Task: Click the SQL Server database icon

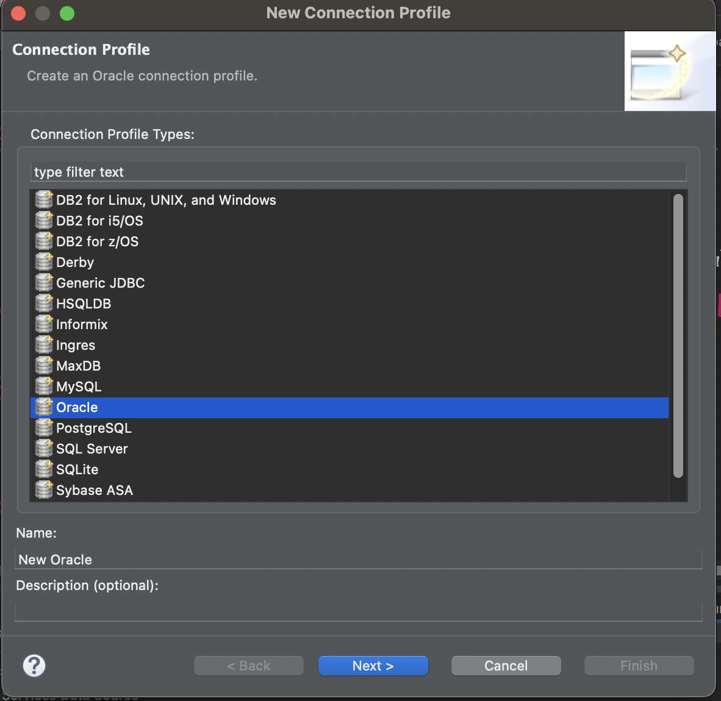Action: [x=44, y=449]
